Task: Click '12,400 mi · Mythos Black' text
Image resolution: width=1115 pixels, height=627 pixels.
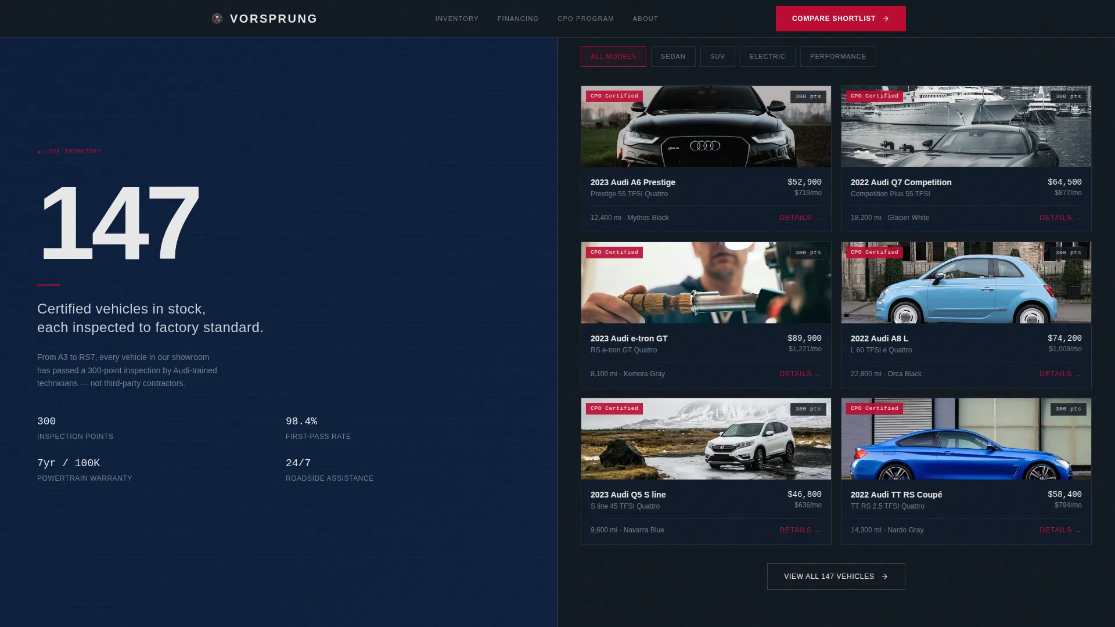Action: [x=630, y=218]
